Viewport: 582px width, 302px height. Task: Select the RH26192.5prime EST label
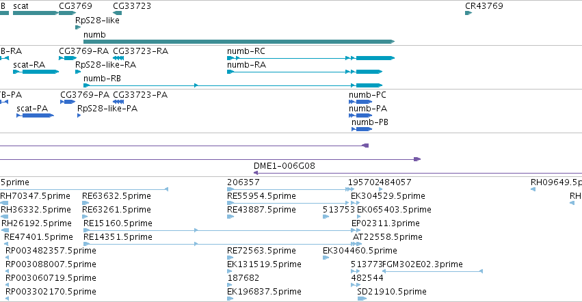click(36, 223)
